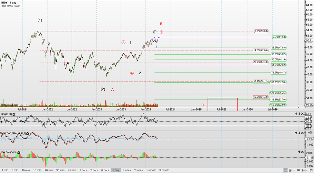314x173 pixels.
Task: Select the 100.0%(37.90) Fibonacci label
Action: point(278,82)
